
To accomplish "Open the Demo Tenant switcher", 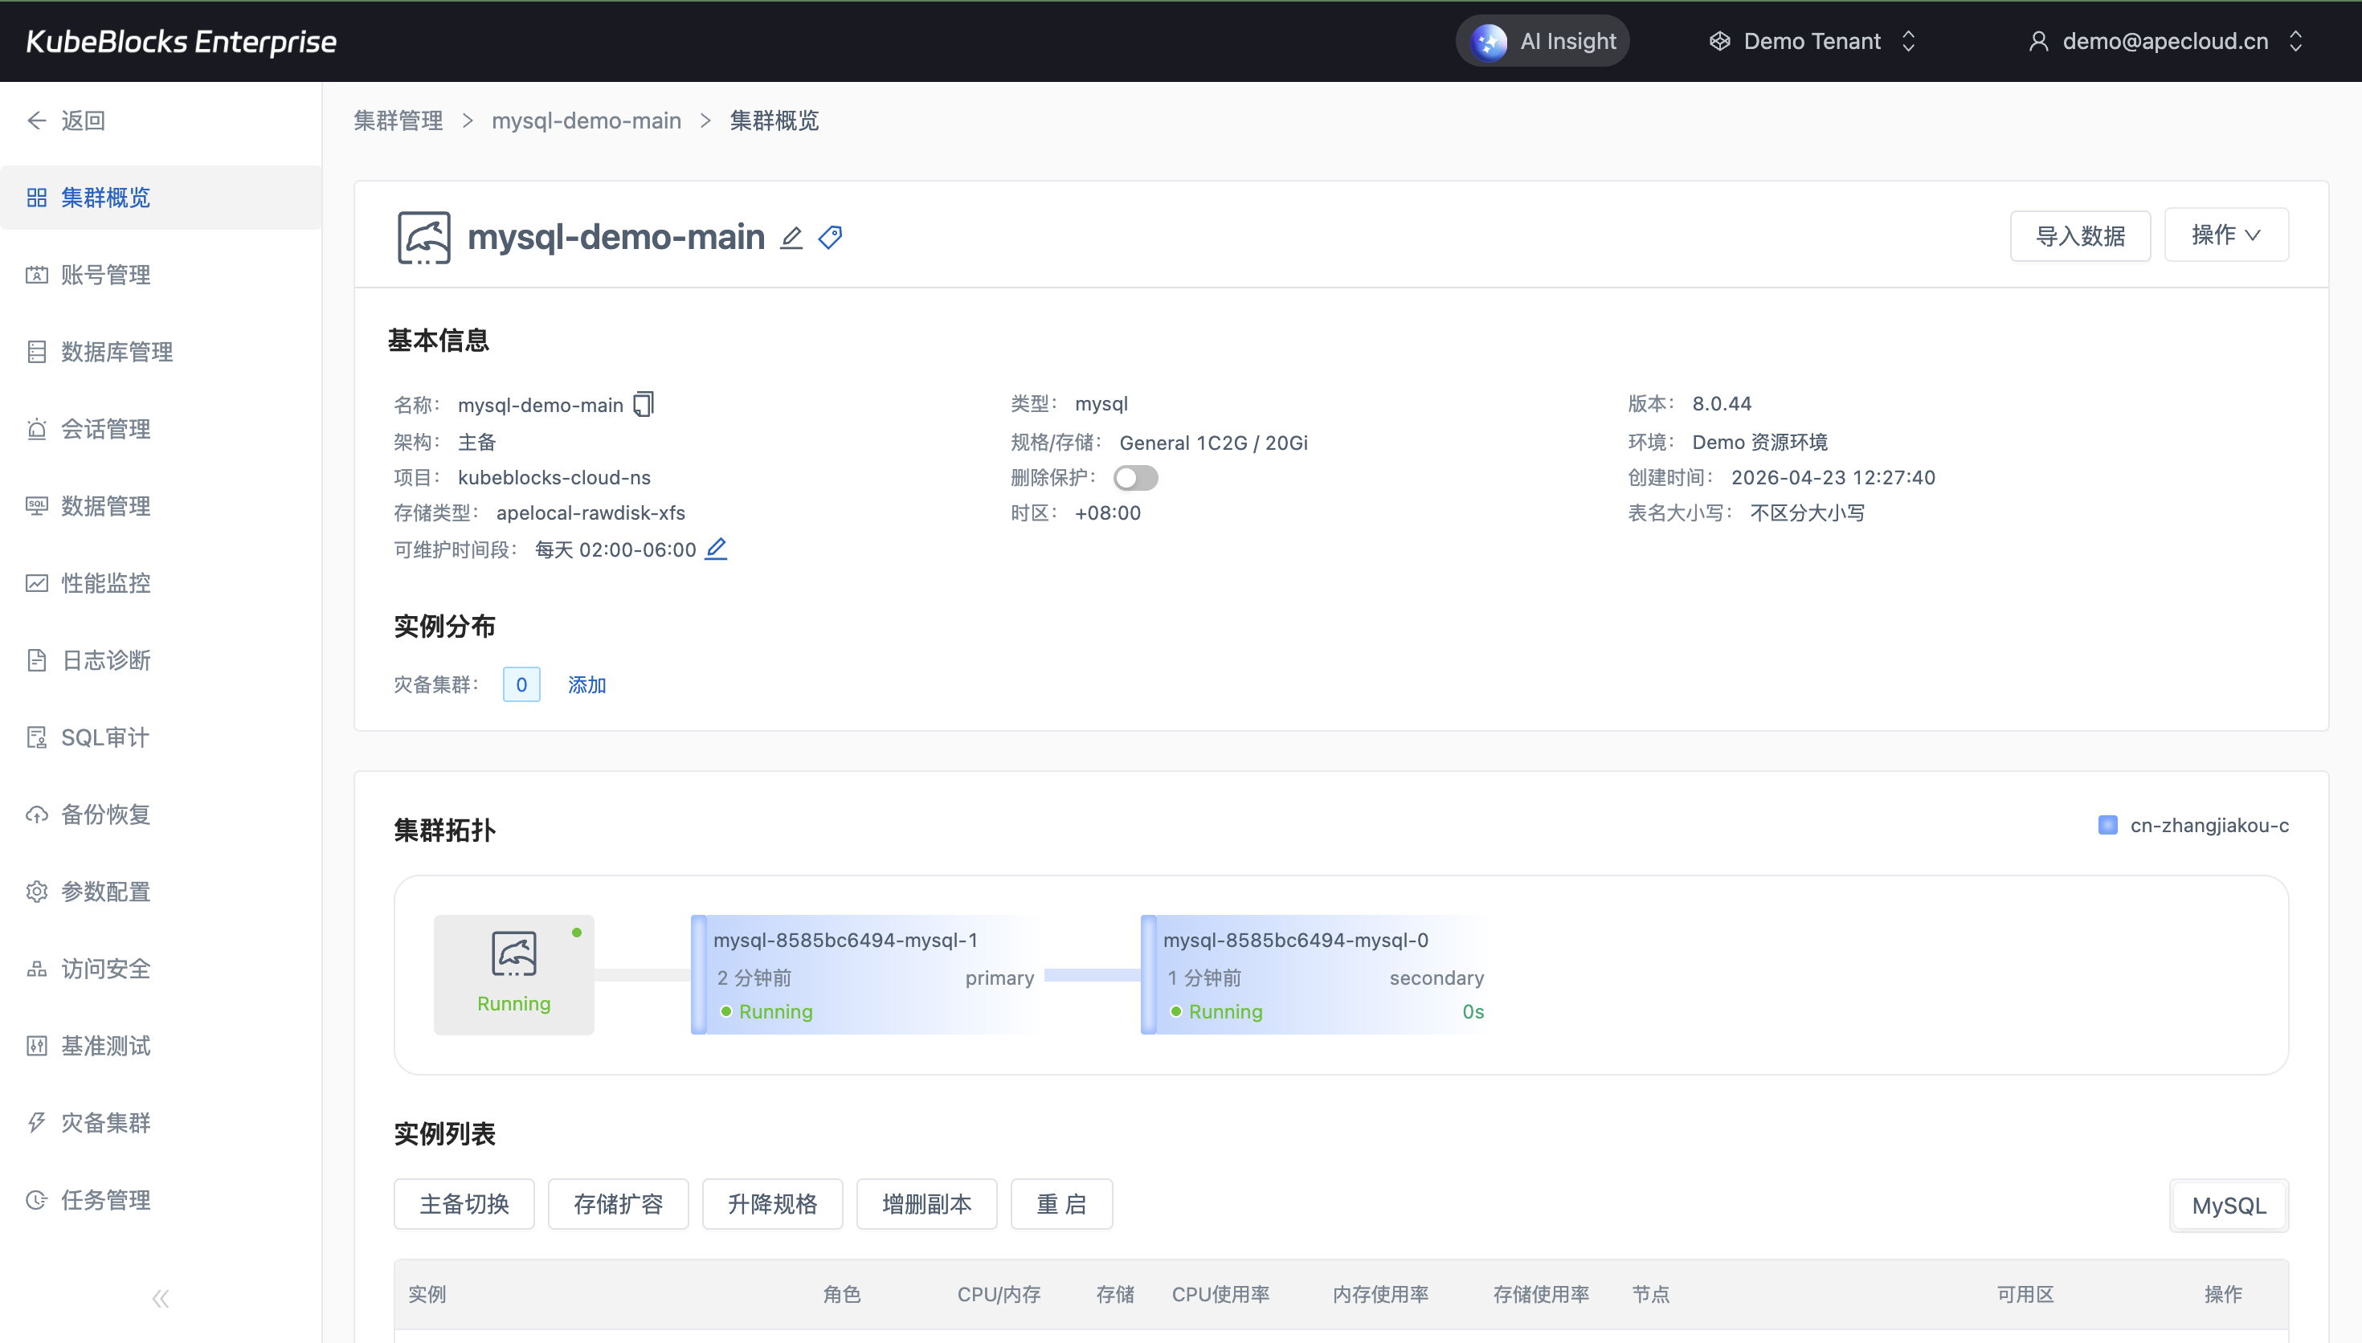I will pos(1812,42).
